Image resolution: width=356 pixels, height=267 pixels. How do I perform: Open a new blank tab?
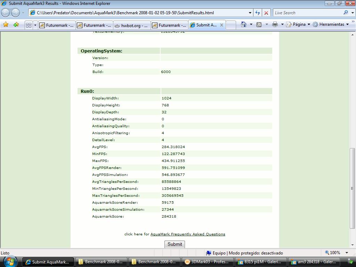231,25
